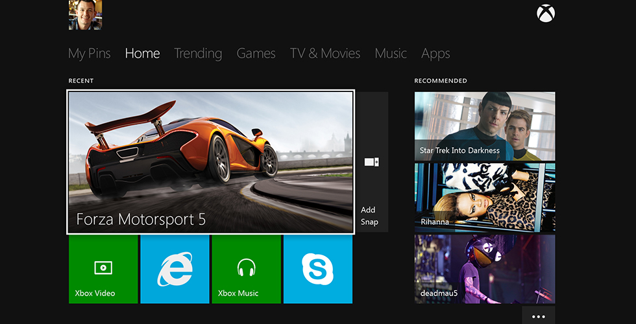Launch the Forza Motorsport 5 tile
This screenshot has width=636, height=324.
click(211, 162)
